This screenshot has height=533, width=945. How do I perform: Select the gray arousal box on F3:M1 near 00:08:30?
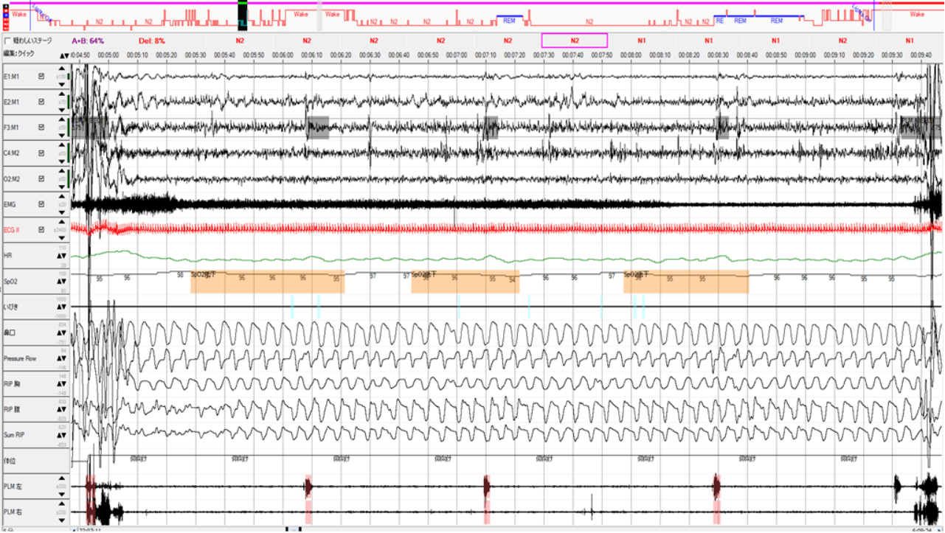tap(721, 128)
